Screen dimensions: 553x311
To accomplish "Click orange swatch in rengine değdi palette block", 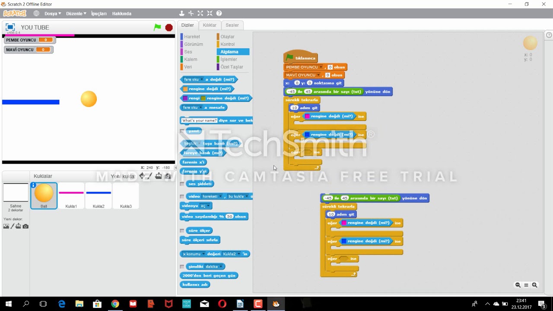I will (185, 89).
